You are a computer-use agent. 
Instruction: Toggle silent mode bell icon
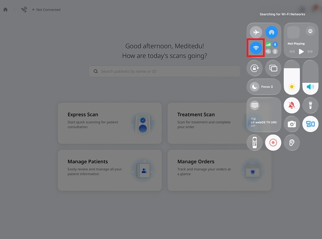click(x=292, y=105)
